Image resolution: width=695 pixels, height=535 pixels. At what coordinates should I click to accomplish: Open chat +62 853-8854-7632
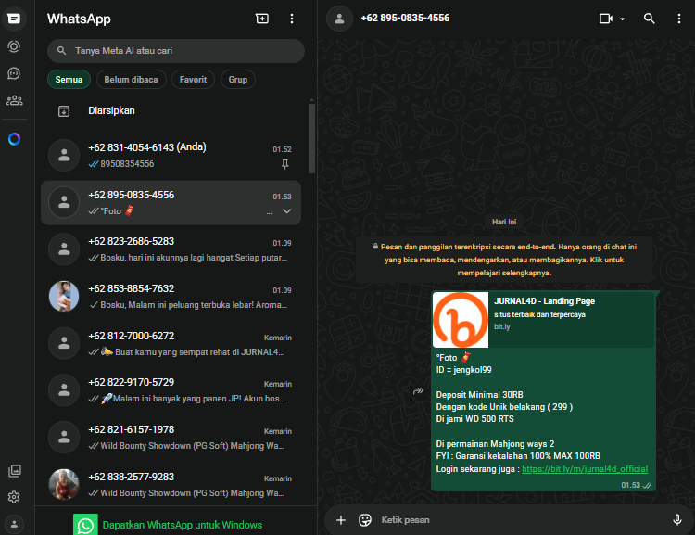tap(171, 297)
